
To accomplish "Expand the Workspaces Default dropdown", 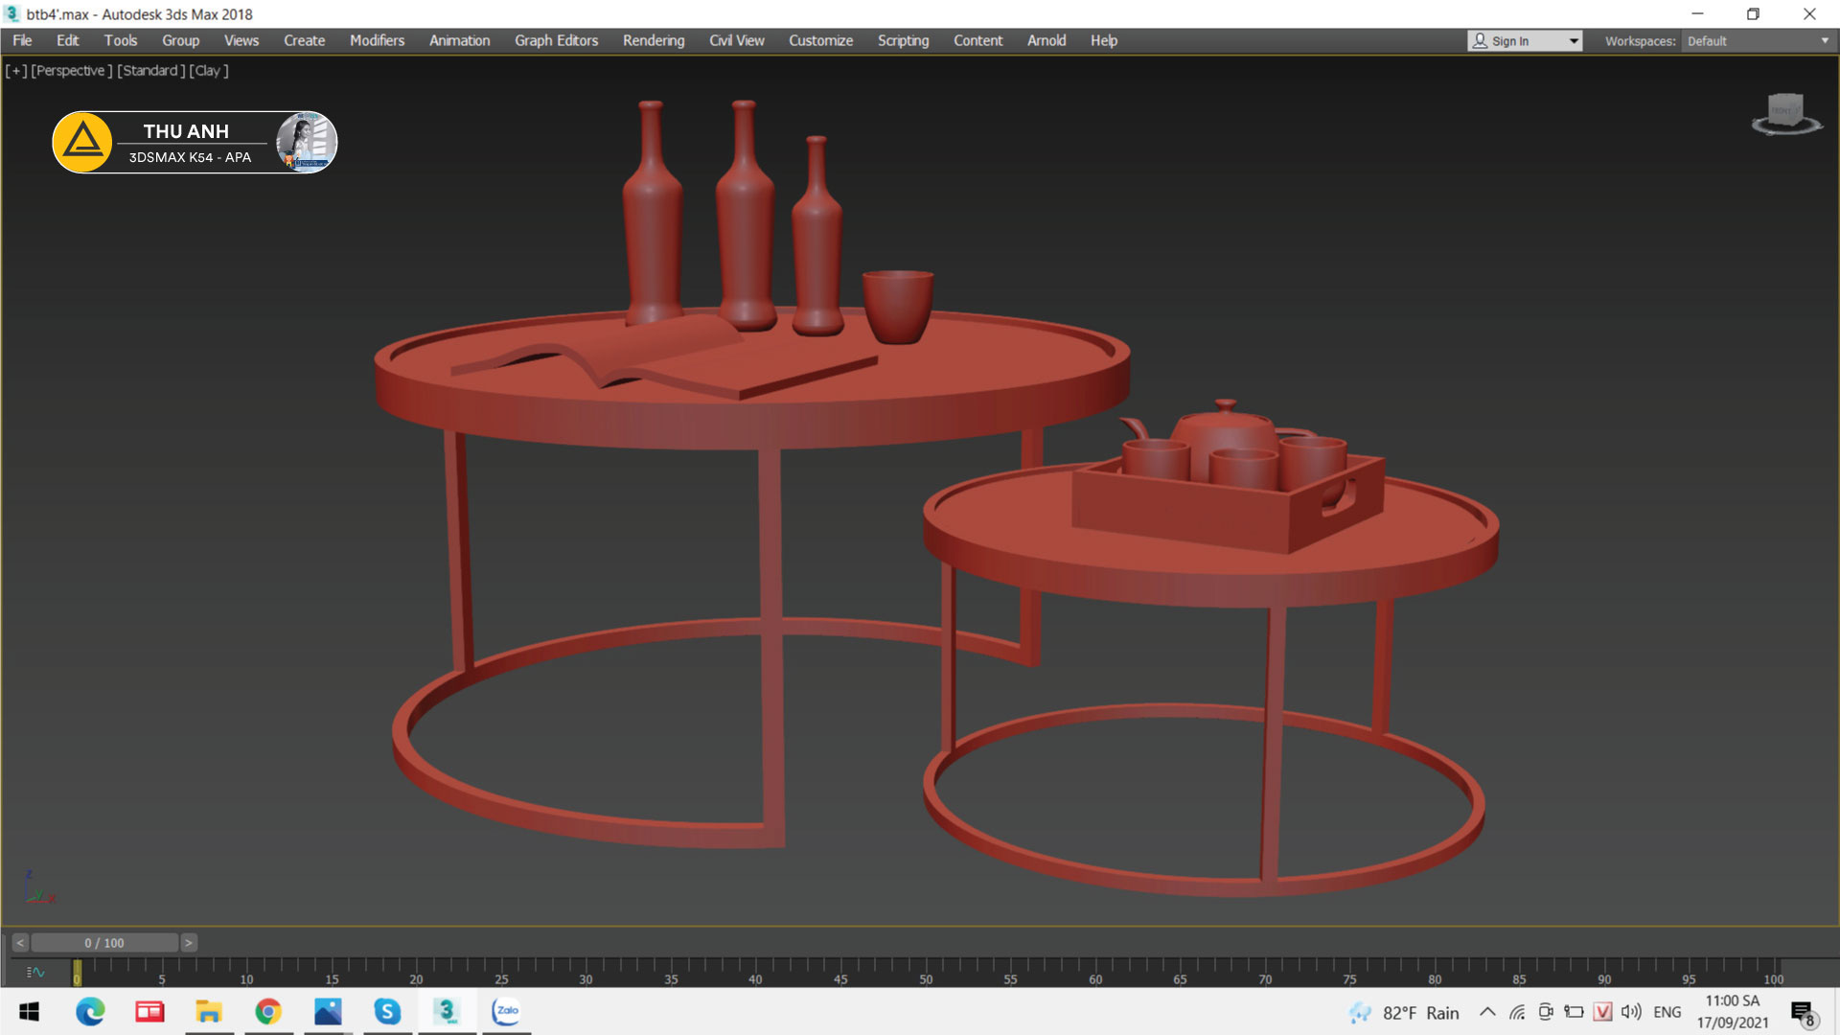I will (x=1824, y=41).
